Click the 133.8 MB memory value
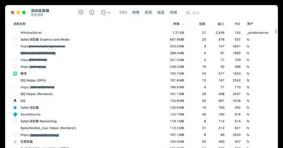The width and height of the screenshot is (283, 148). [177, 101]
